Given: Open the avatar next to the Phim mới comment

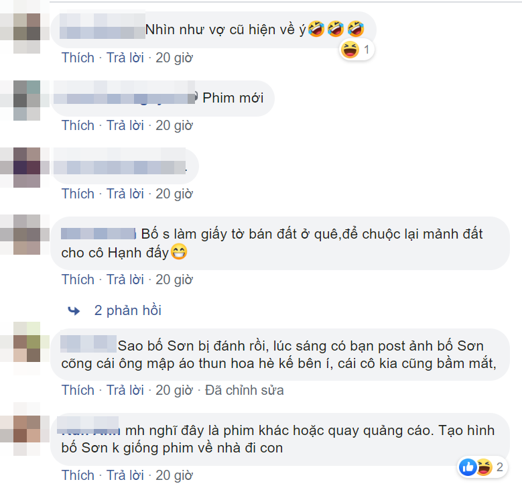Looking at the screenshot, I should [x=27, y=101].
